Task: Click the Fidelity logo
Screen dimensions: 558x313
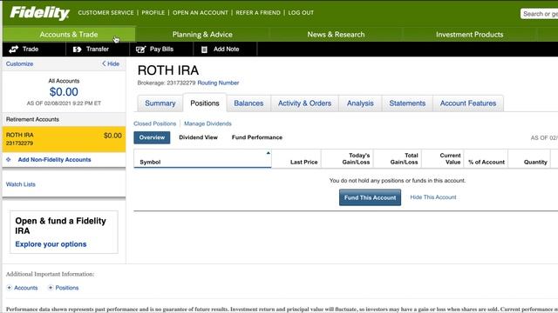Action: (39, 13)
